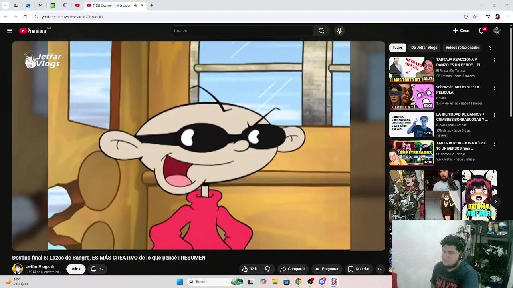Mute the tab via speaker icon
513x288 pixels.
[135, 6]
